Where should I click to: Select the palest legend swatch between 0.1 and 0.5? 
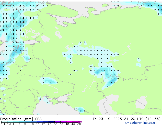pyautogui.click(x=4, y=122)
